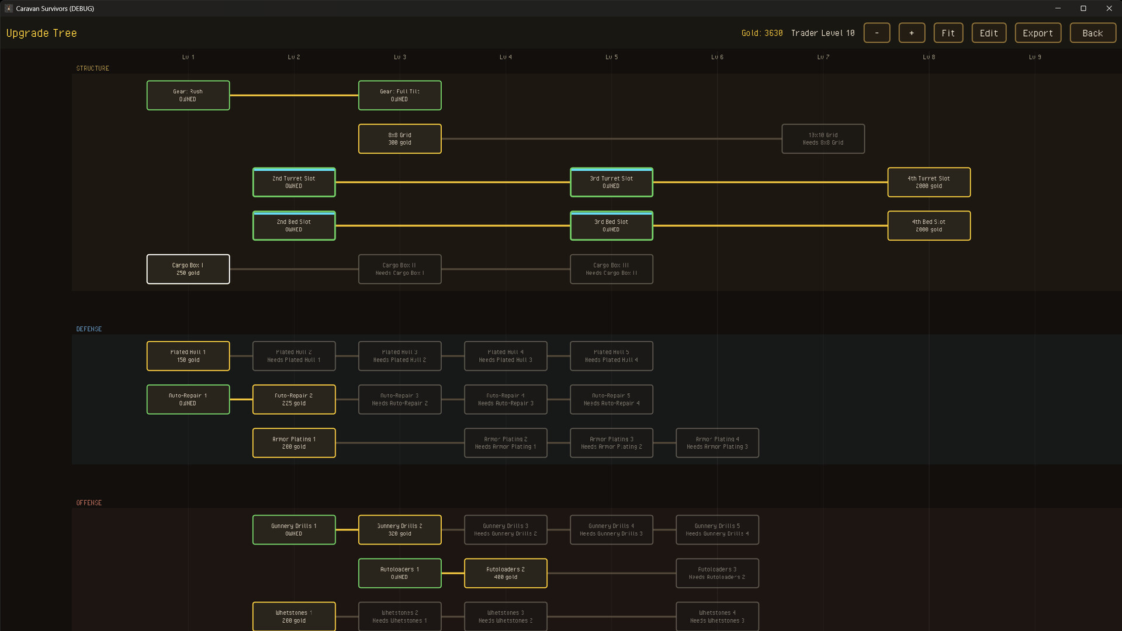The image size is (1122, 631).
Task: Purchase Gunnery Drills 2 upgrade
Action: coord(400,529)
